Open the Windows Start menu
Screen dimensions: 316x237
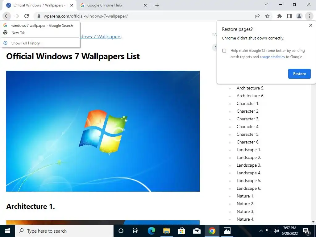pos(7,231)
